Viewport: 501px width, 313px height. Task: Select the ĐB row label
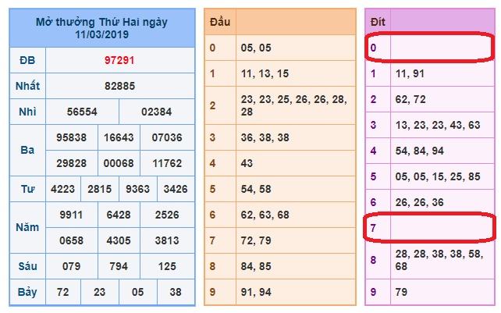27,60
